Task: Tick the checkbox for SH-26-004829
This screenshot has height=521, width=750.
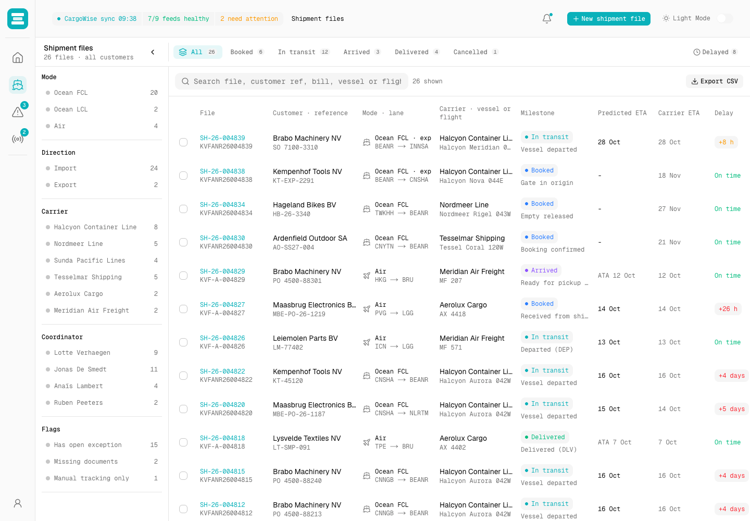Action: coord(183,276)
